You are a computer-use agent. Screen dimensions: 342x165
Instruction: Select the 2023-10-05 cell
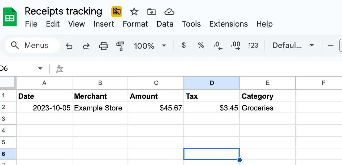coord(44,107)
